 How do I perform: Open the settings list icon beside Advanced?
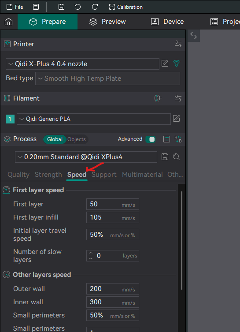(166, 139)
